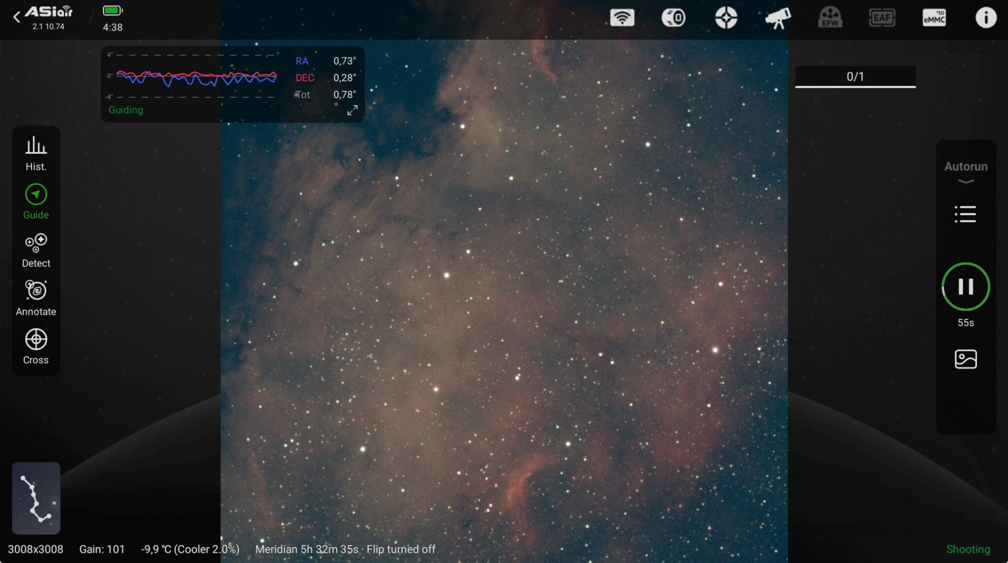Open the info about icon
1008x563 pixels.
coord(985,18)
